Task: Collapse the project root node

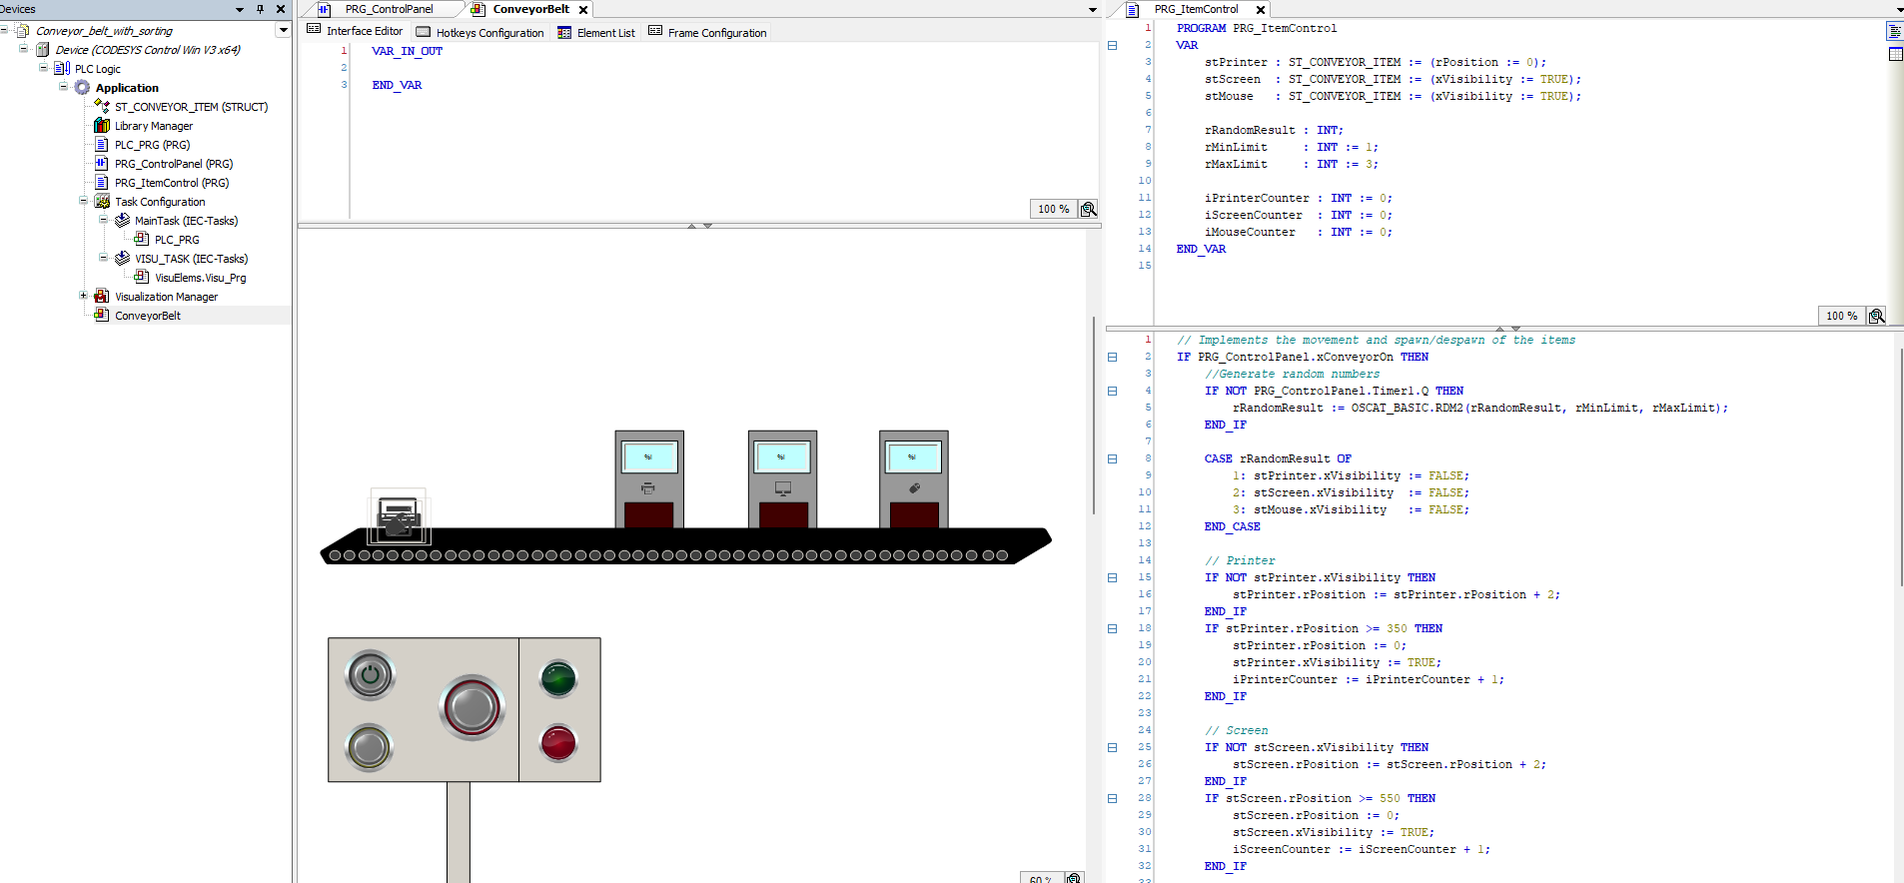Action: pyautogui.click(x=5, y=30)
